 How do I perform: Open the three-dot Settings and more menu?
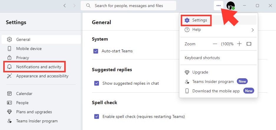(x=219, y=6)
